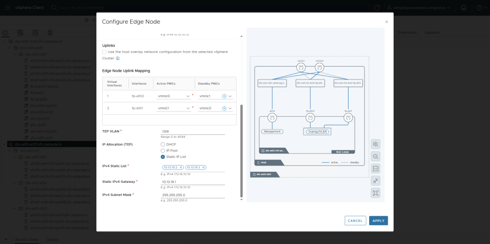Zoom in on the topology diagram
The width and height of the screenshot is (490, 244).
[x=375, y=144]
